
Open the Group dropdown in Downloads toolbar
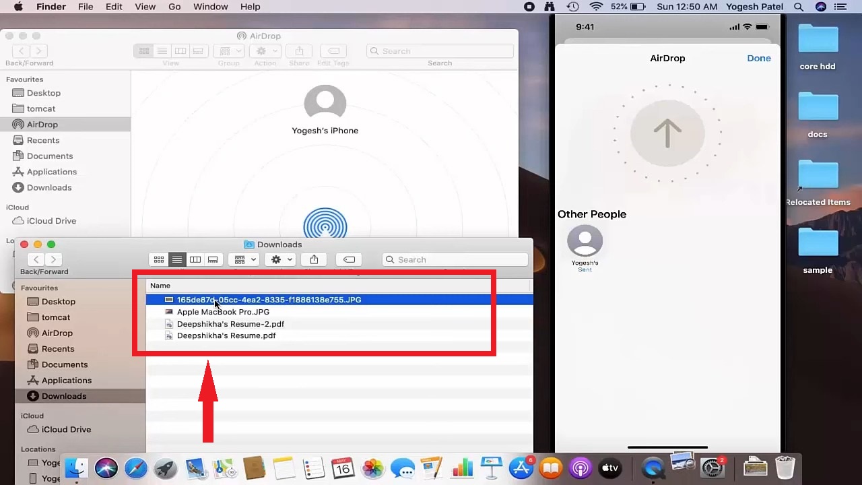click(244, 259)
